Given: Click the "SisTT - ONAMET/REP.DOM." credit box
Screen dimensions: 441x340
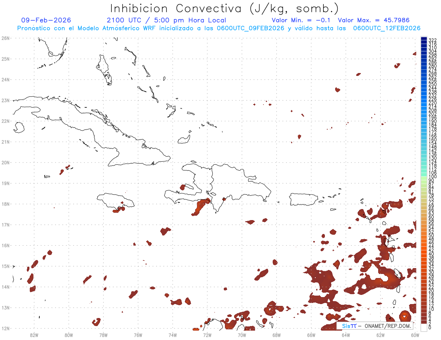Looking at the screenshot, I should point(375,326).
